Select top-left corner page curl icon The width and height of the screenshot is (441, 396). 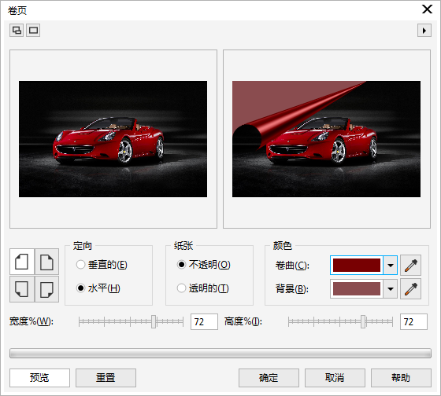(22, 262)
